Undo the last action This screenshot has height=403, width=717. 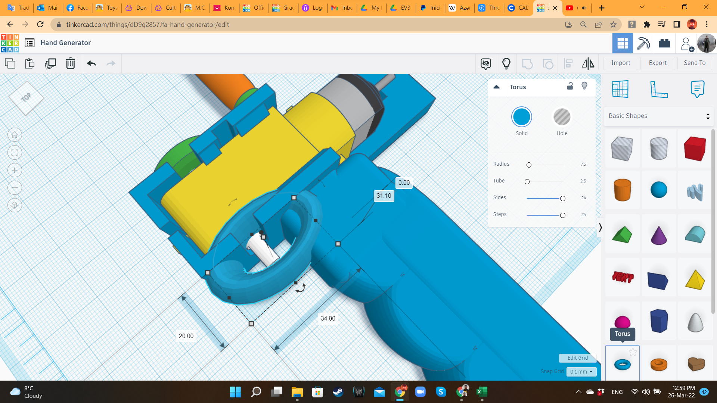91,63
